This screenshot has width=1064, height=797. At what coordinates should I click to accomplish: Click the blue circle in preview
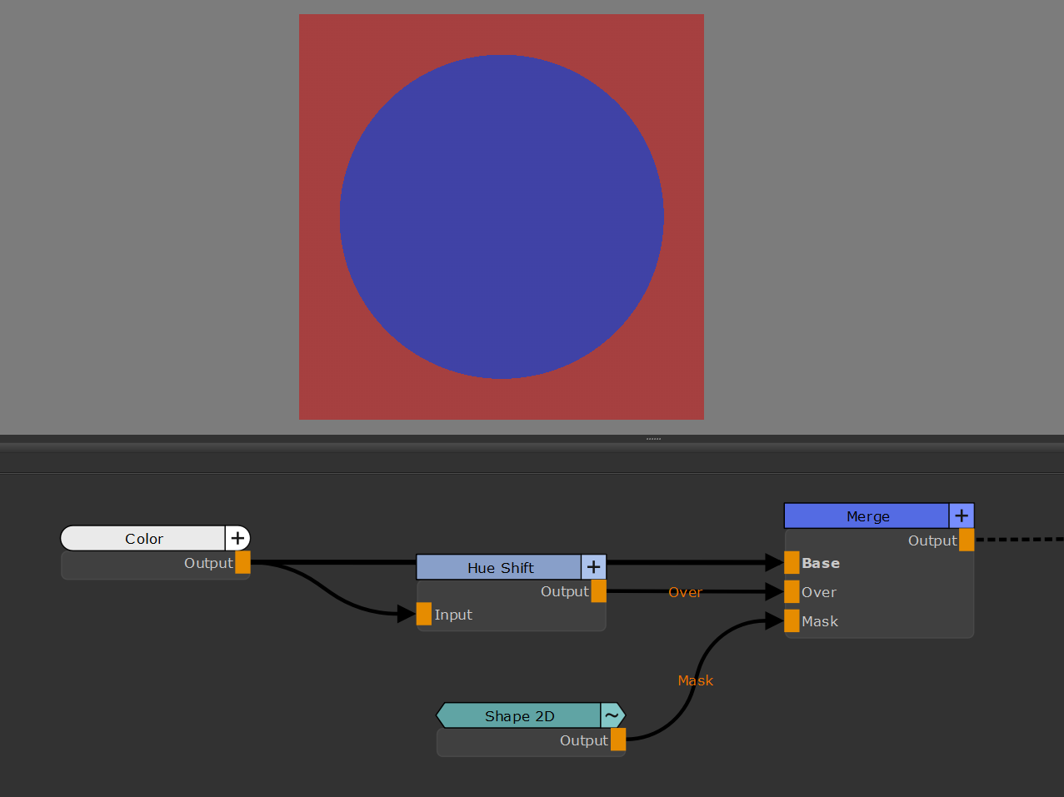502,217
